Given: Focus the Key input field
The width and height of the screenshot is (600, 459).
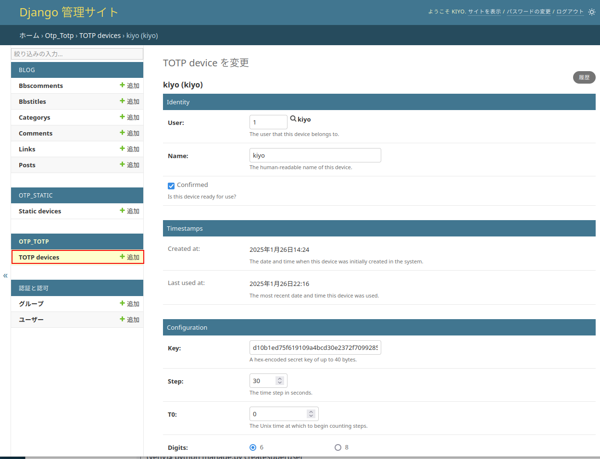Looking at the screenshot, I should (315, 347).
